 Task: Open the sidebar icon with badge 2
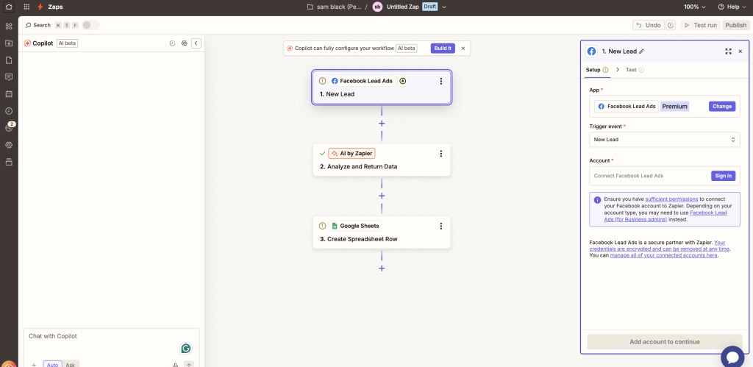pyautogui.click(x=9, y=128)
